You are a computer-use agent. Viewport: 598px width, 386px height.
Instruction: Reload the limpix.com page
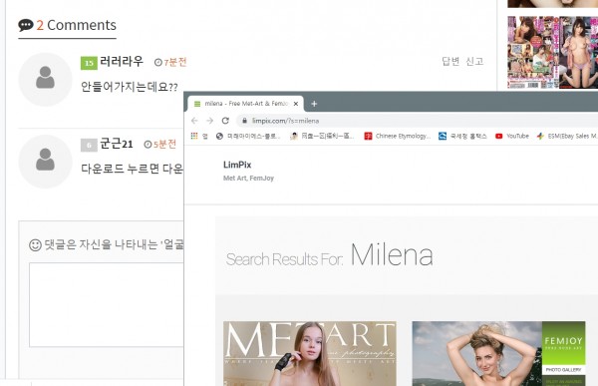(x=225, y=121)
